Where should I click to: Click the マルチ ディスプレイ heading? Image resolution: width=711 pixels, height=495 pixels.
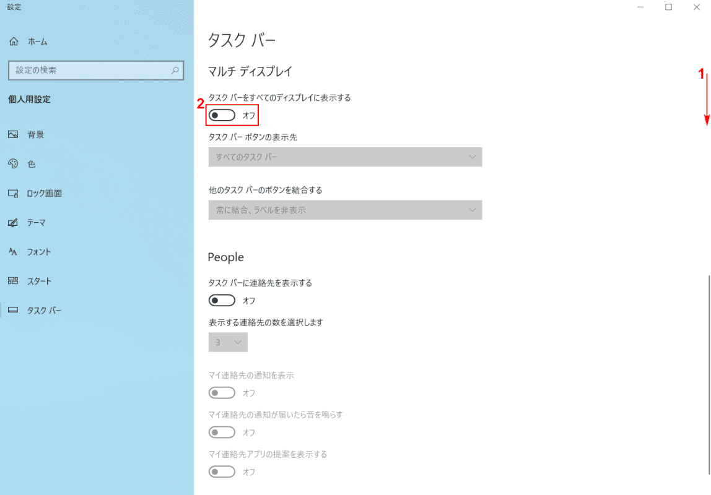pos(250,71)
